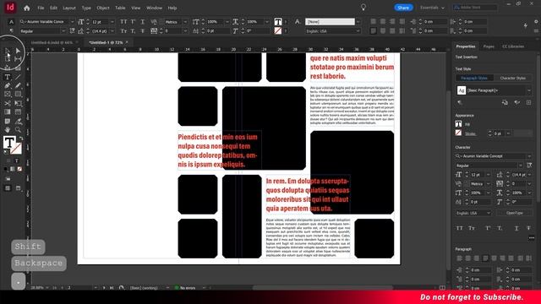
Task: Enable Apply None color button in toolbox
Action: pos(19,169)
